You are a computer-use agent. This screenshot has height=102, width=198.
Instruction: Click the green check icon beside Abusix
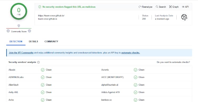43,70
